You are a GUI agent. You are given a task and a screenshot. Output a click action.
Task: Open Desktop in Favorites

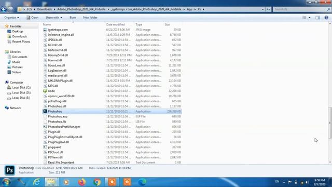[x=17, y=31]
